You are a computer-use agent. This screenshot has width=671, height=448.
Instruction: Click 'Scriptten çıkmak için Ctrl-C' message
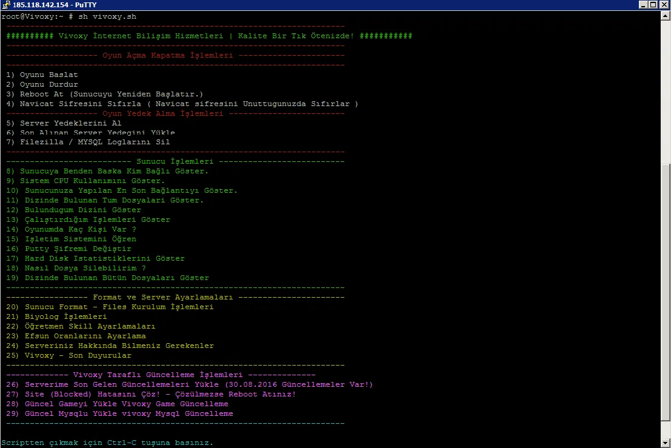tap(107, 443)
